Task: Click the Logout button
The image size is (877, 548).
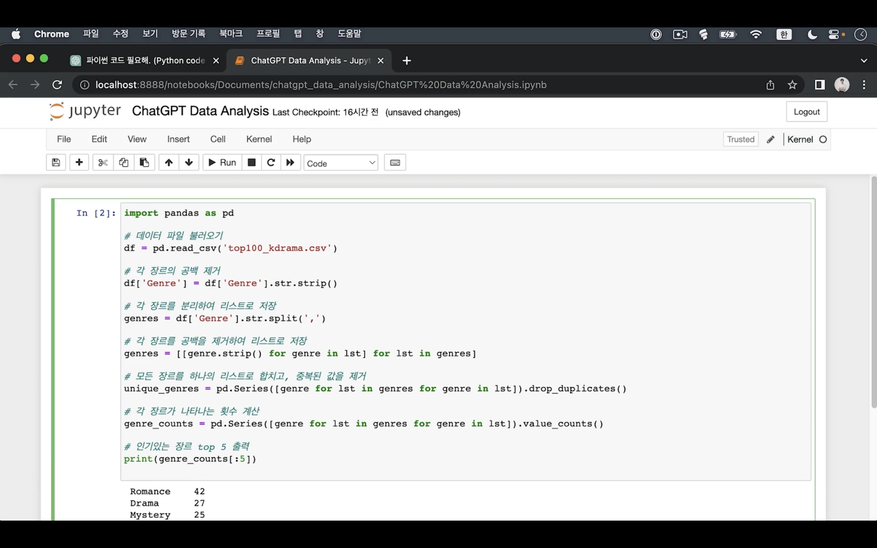Action: [806, 112]
